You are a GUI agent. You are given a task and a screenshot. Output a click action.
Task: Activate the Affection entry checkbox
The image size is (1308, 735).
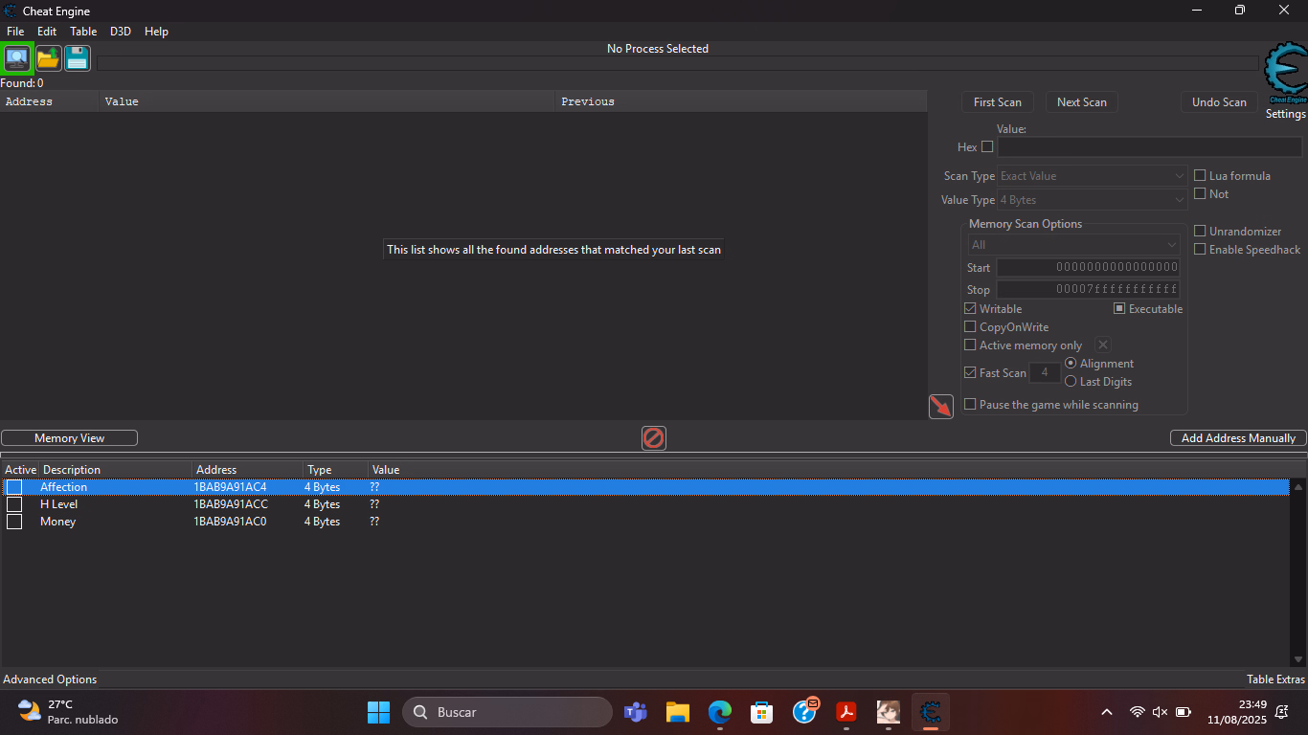14,487
